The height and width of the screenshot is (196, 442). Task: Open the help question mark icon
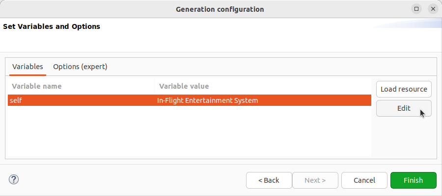(14, 180)
